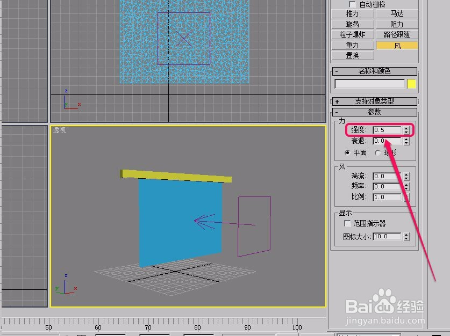The image size is (450, 336).
Task: Select the 重力 (Gravity) force button
Action: pos(353,45)
